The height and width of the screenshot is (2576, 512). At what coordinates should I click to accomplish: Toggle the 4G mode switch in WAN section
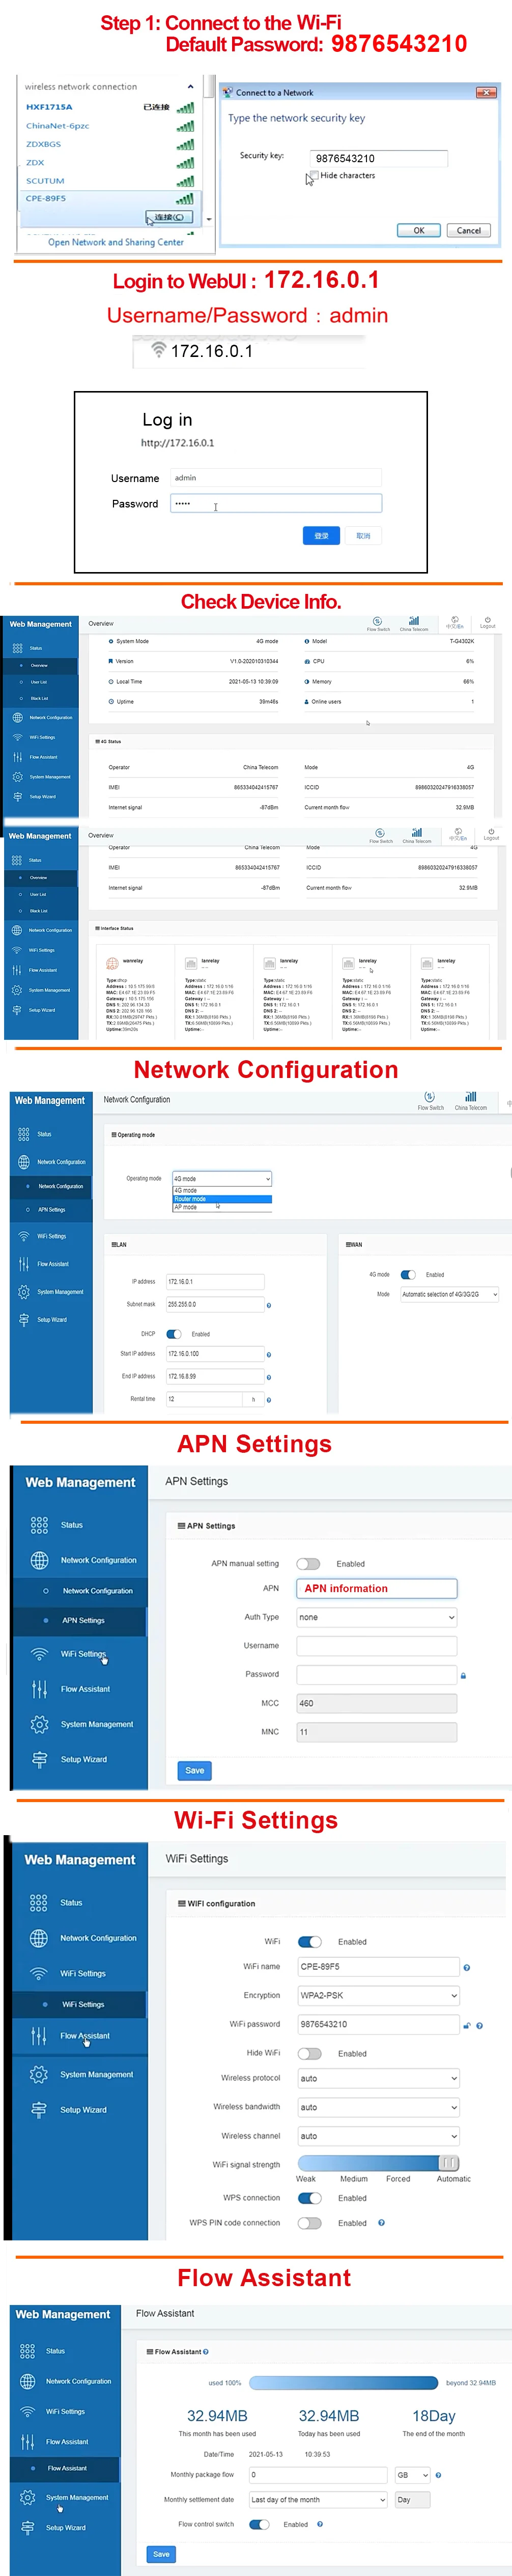[x=408, y=1275]
